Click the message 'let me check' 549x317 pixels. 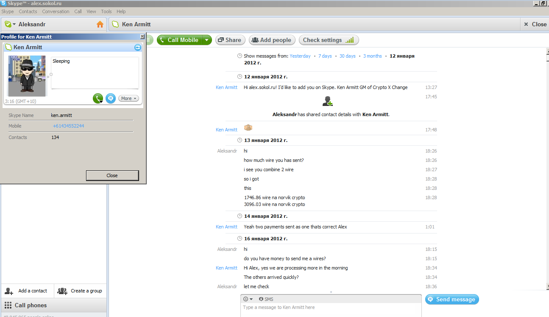[256, 286]
